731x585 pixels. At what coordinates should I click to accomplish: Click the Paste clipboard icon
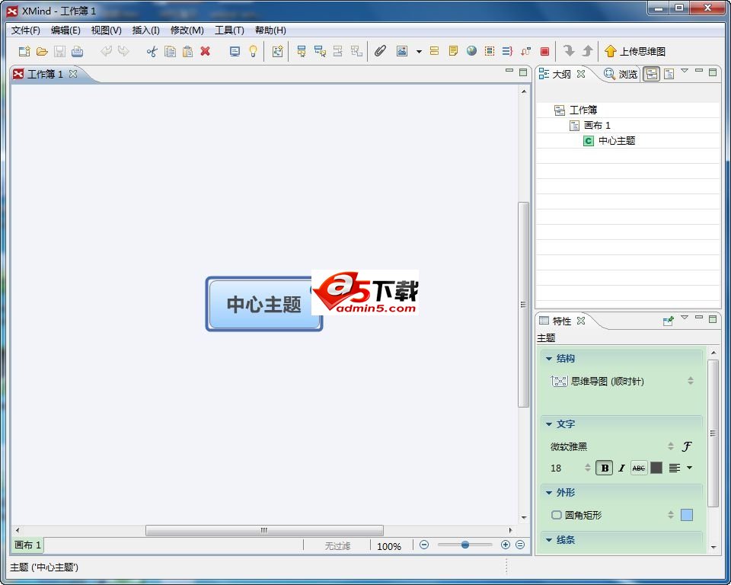point(188,51)
